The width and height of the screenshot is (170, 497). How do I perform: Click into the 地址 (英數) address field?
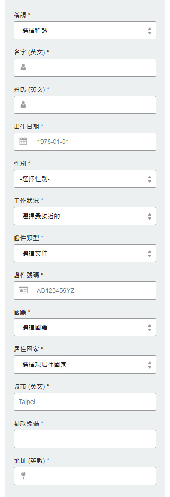click(x=94, y=476)
